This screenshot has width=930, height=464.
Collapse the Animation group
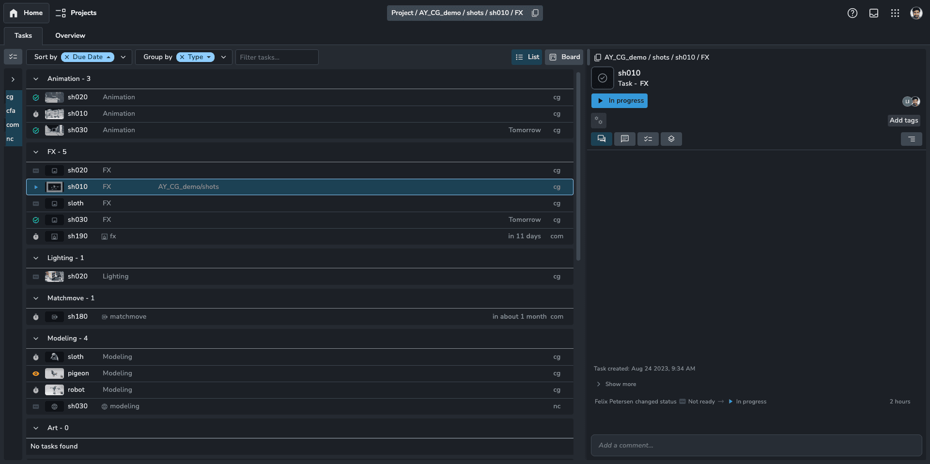pos(36,79)
